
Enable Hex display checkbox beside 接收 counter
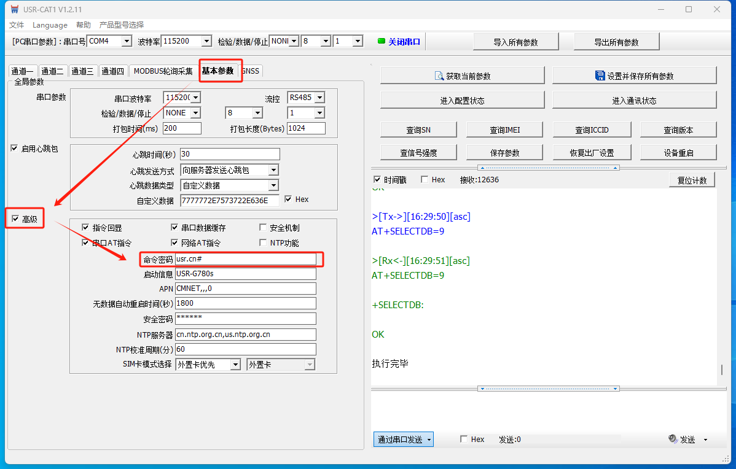(x=425, y=180)
